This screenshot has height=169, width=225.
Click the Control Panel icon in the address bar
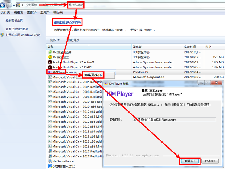coord(18,5)
